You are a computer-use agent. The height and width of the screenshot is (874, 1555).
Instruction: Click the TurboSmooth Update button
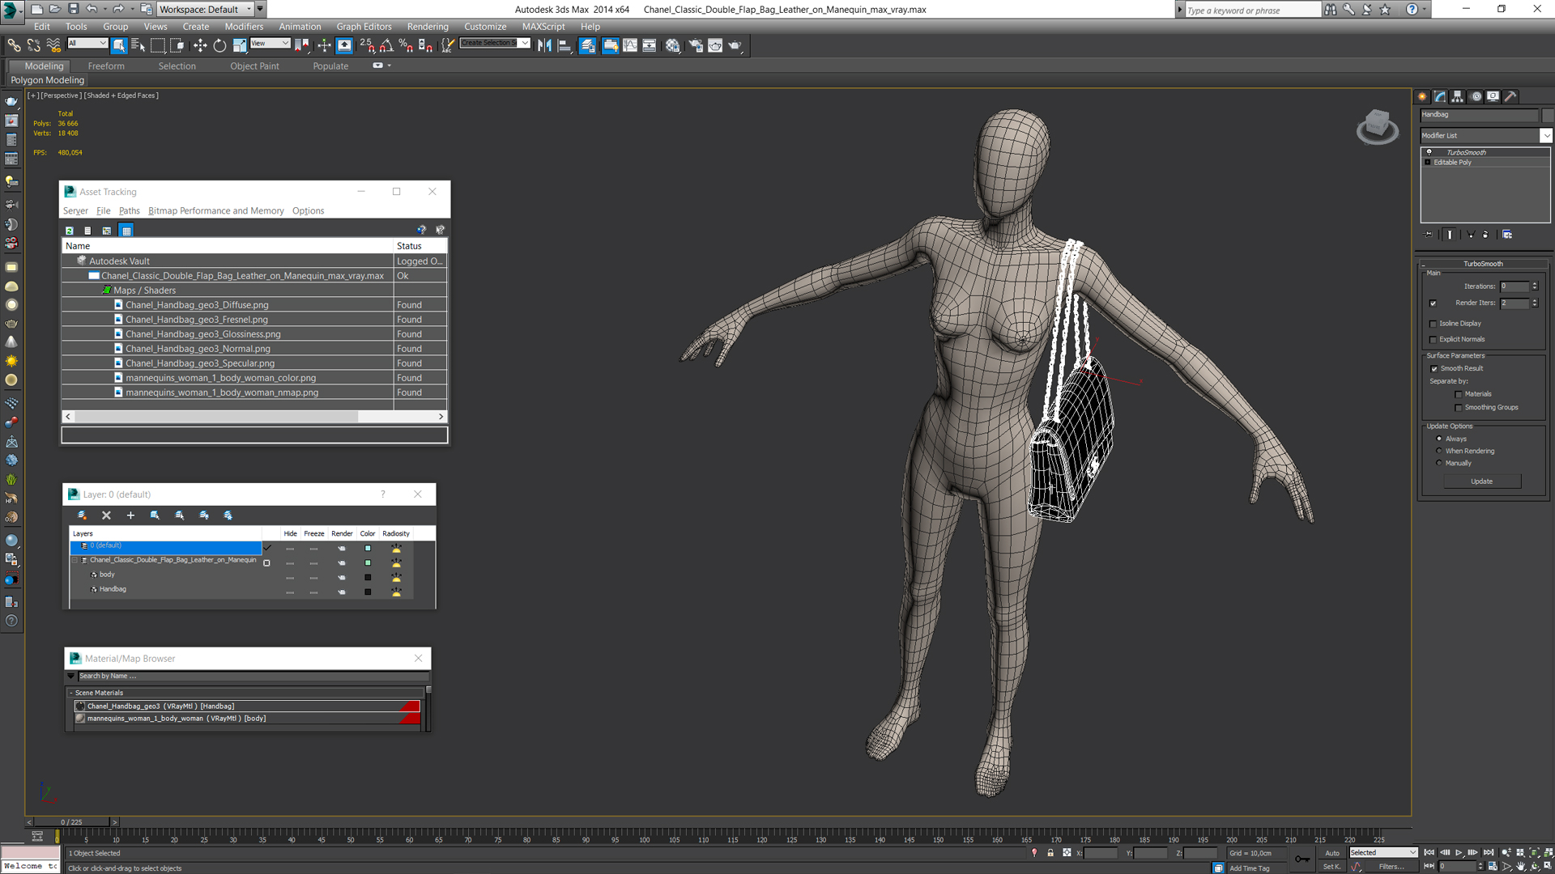click(x=1481, y=482)
